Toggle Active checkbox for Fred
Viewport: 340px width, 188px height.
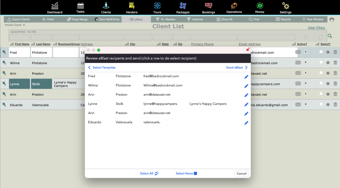click(306, 52)
